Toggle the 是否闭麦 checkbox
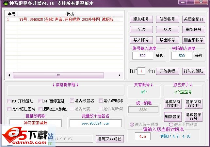The width and height of the screenshot is (210, 147). (72, 109)
